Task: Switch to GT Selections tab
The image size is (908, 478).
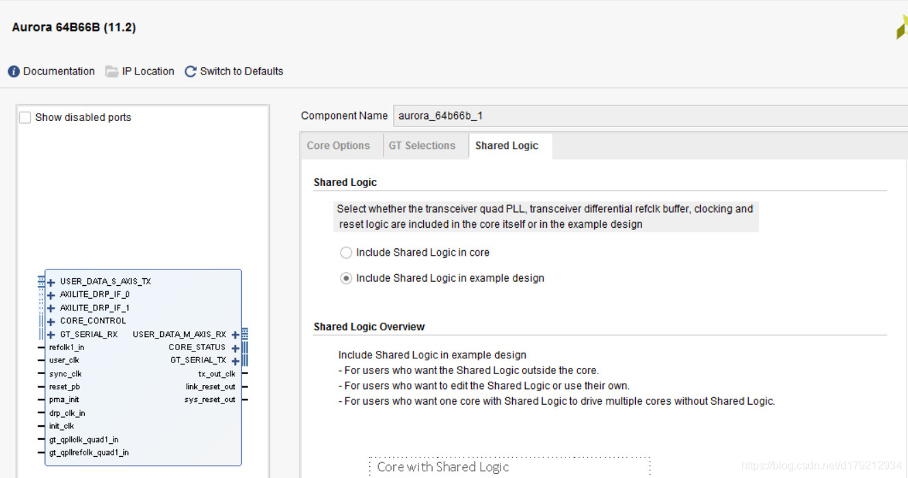Action: pyautogui.click(x=422, y=146)
